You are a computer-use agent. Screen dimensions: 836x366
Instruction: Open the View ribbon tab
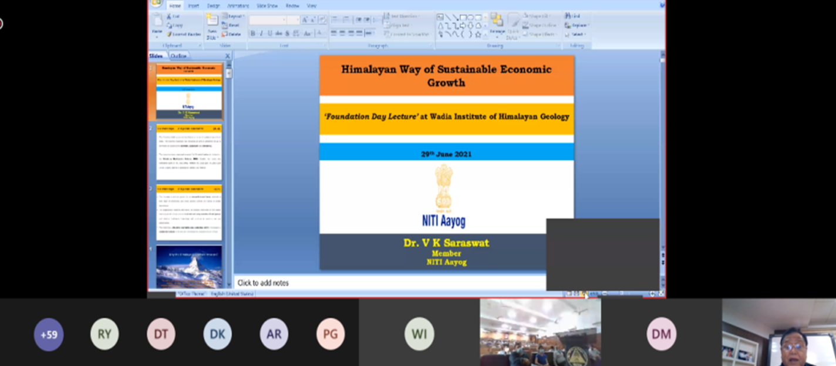(x=312, y=6)
